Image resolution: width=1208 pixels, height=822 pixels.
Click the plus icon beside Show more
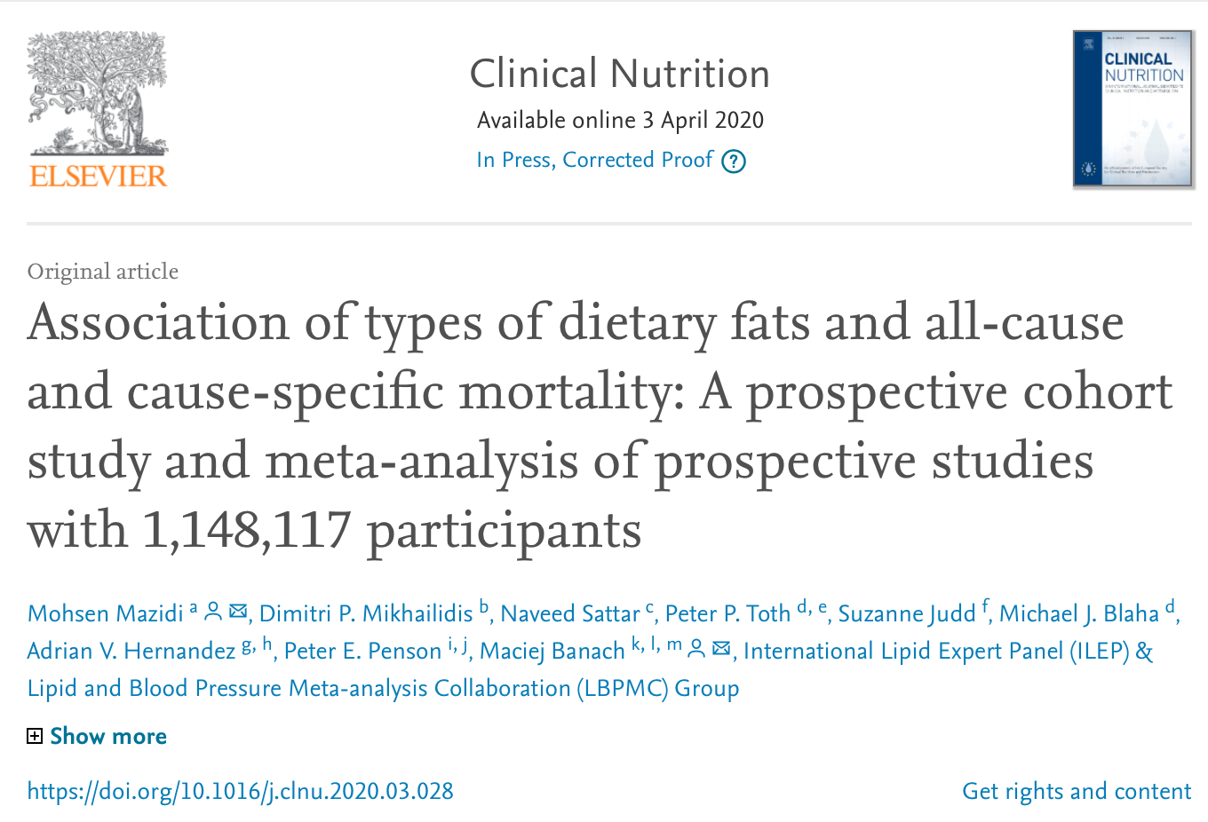click(x=35, y=736)
